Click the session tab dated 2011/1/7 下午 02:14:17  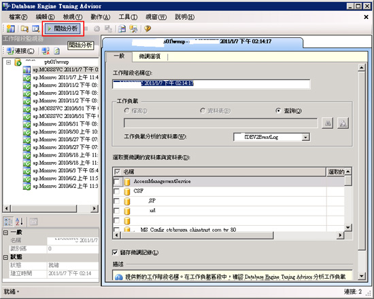pos(203,42)
